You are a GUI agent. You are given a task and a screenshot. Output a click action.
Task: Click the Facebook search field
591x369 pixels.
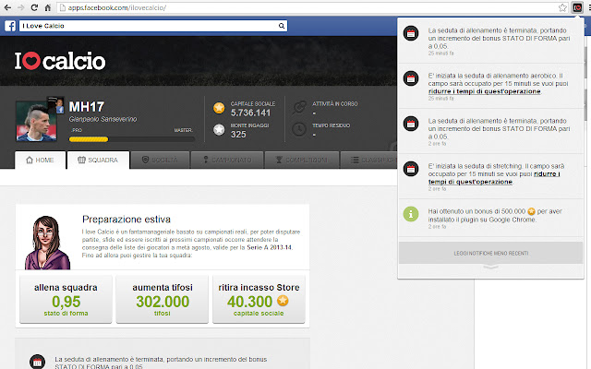click(x=153, y=26)
